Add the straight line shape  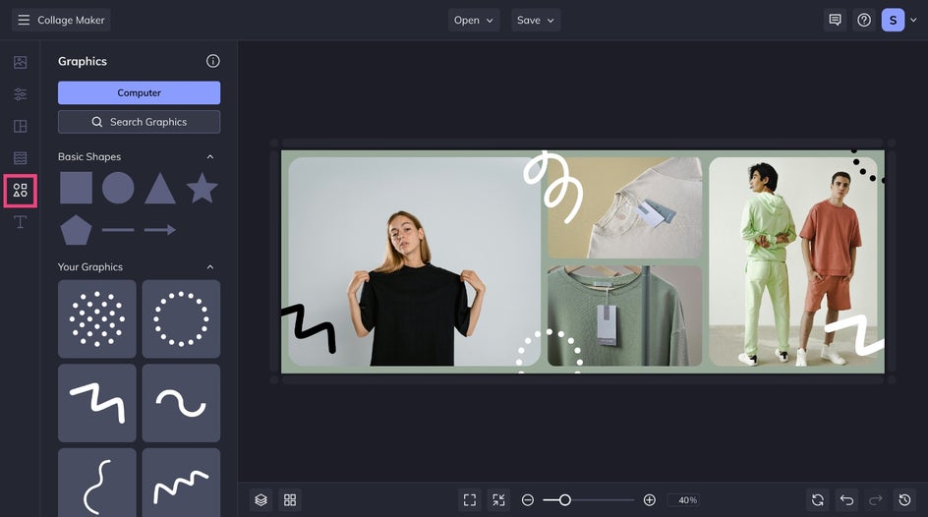(x=118, y=230)
